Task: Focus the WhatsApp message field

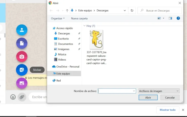Action: (x=38, y=97)
